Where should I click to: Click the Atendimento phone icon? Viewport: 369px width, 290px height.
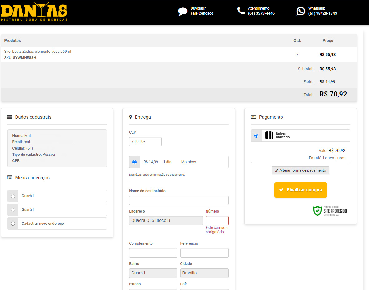[x=241, y=11]
